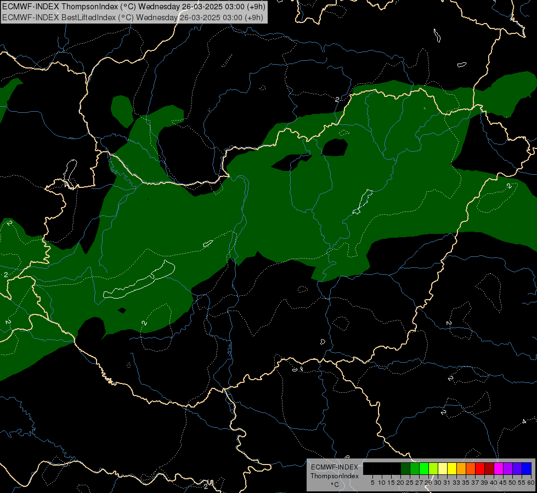
Task: Click the legend scale value 5
Action: 372,483
